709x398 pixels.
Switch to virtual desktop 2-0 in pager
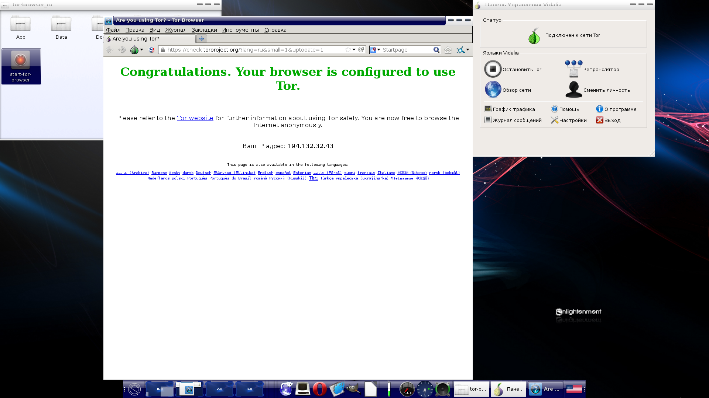(x=220, y=389)
